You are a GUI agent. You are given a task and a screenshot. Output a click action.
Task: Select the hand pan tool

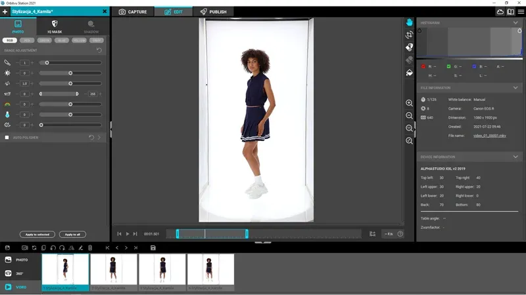point(409,22)
